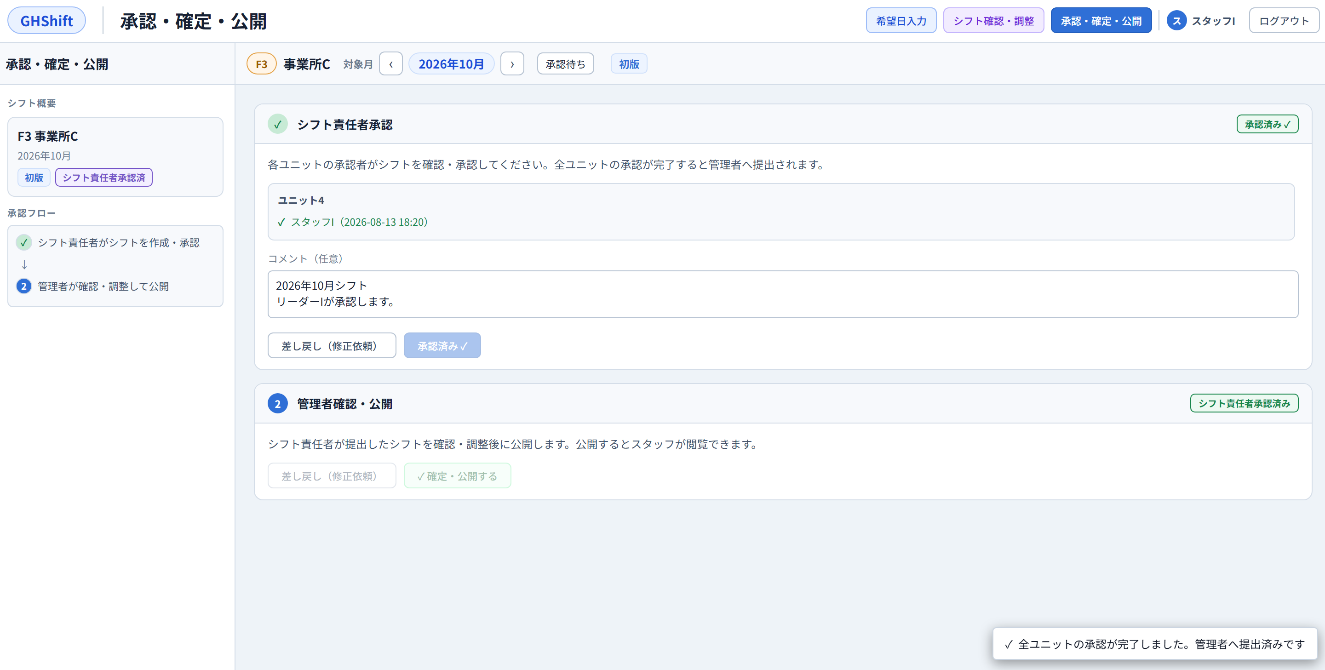Click the 承認済み✓ badge in section header
1325x670 pixels.
(x=1267, y=125)
